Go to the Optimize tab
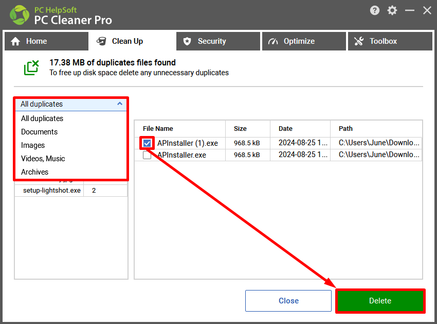This screenshot has height=324, width=437. click(304, 41)
